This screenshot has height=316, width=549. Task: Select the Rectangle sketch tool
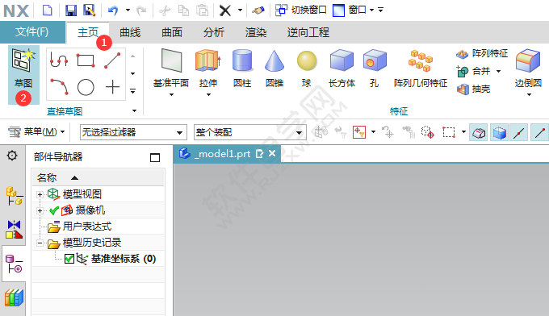86,60
